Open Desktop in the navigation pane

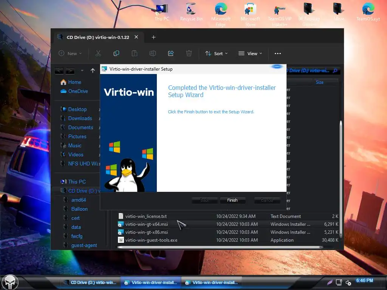(x=77, y=109)
